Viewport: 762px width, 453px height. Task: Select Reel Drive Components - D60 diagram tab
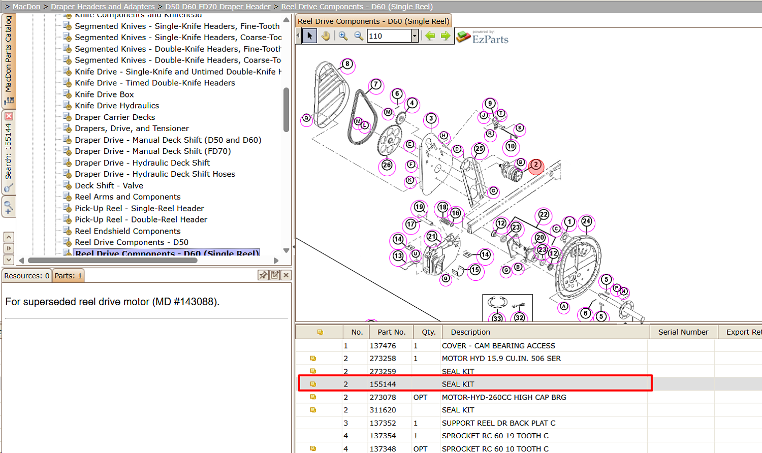click(373, 21)
